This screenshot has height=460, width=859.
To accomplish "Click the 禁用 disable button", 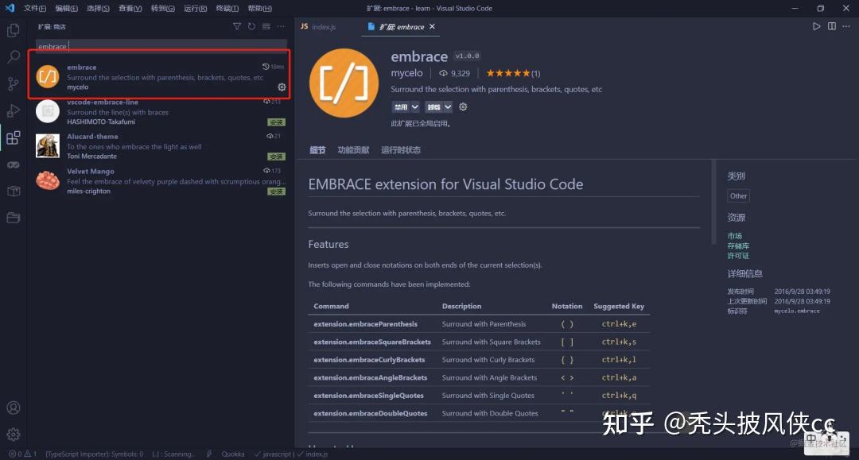I will point(400,106).
